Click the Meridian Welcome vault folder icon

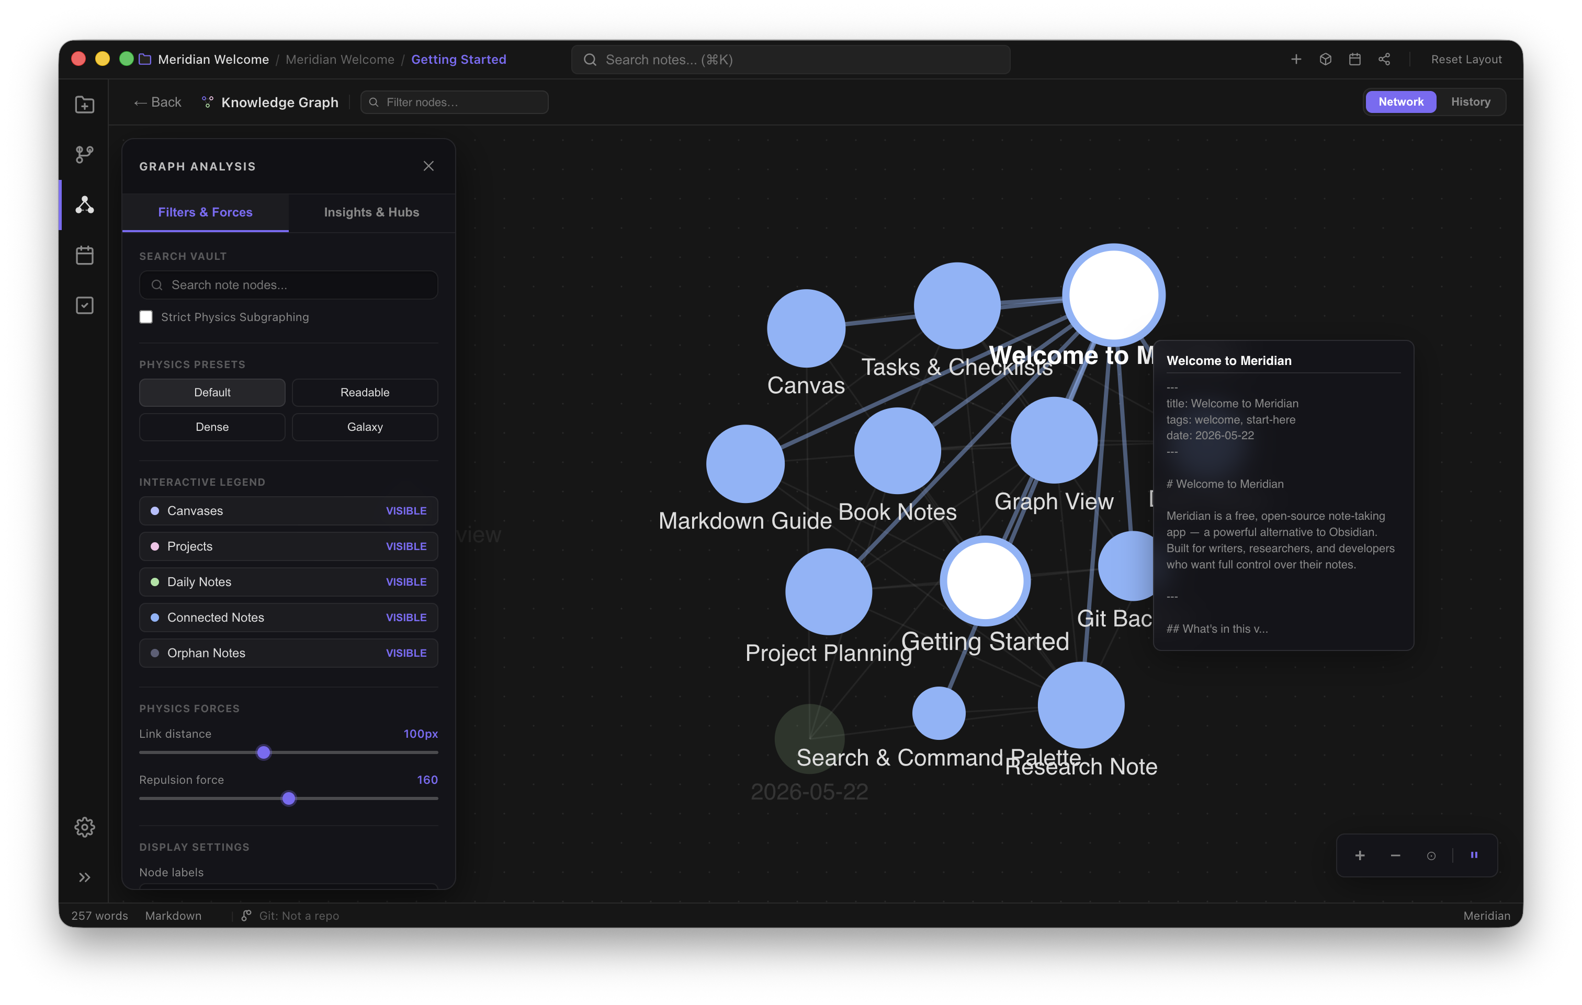(x=145, y=59)
